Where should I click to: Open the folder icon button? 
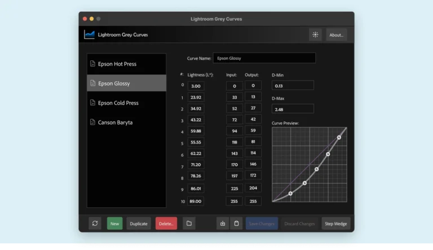click(x=189, y=223)
